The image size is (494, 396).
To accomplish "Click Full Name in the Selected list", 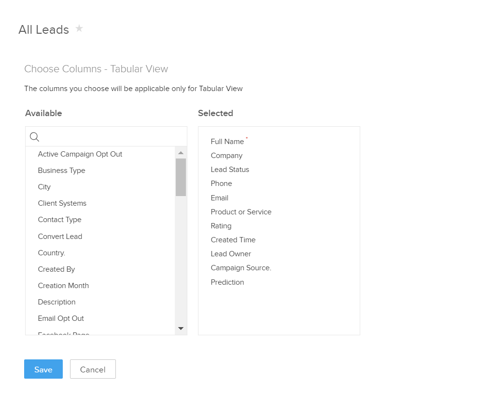I will (227, 142).
